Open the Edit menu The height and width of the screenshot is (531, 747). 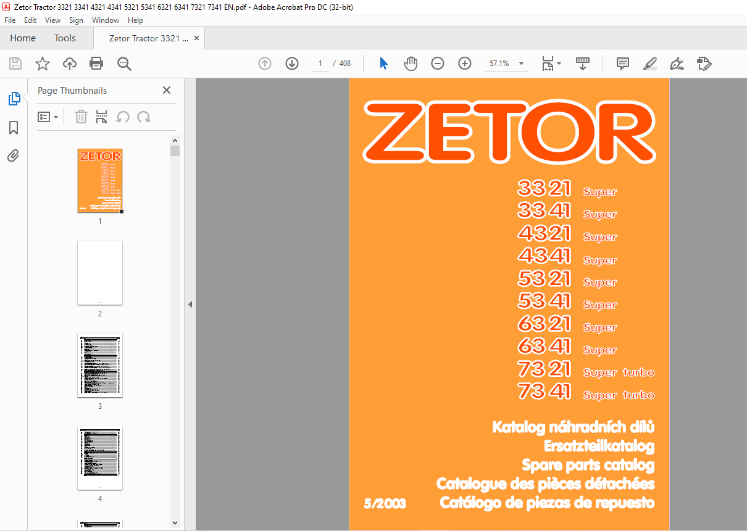[30, 20]
